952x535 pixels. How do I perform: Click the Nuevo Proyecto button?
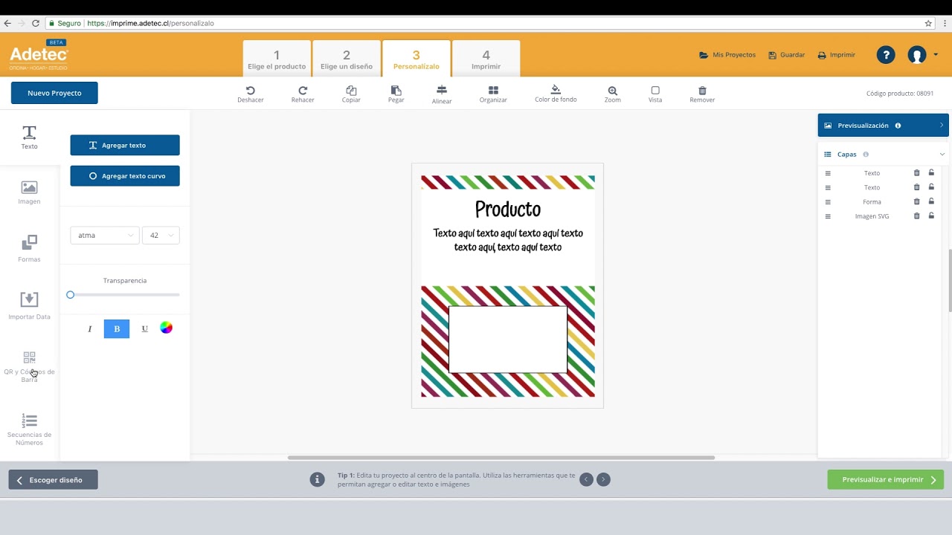point(54,93)
